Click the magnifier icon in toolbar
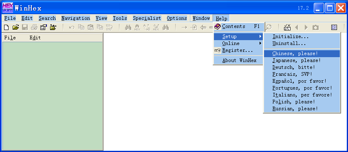The image size is (348, 152). pyautogui.click(x=269, y=27)
